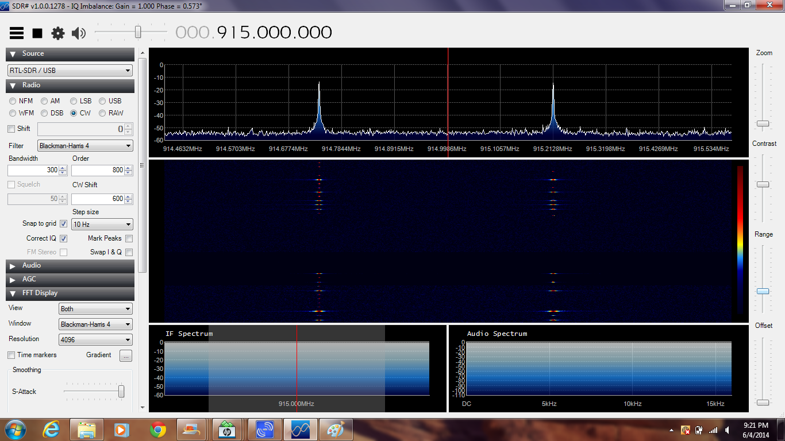This screenshot has width=785, height=441.
Task: Click the Zoom slider handle
Action: point(763,123)
